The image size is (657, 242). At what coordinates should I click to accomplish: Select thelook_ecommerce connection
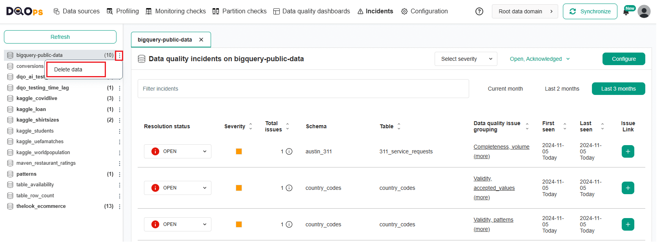[x=41, y=206]
